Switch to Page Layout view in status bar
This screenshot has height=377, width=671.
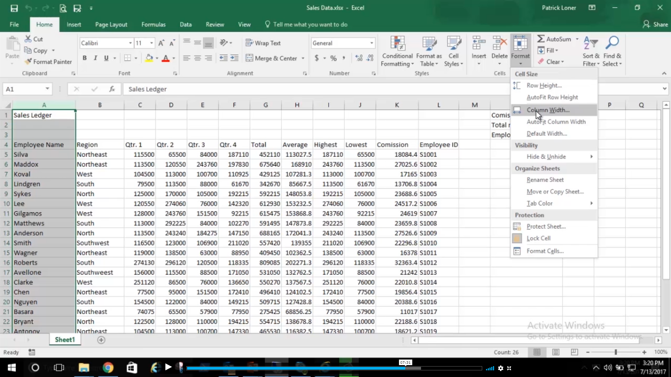pyautogui.click(x=556, y=352)
